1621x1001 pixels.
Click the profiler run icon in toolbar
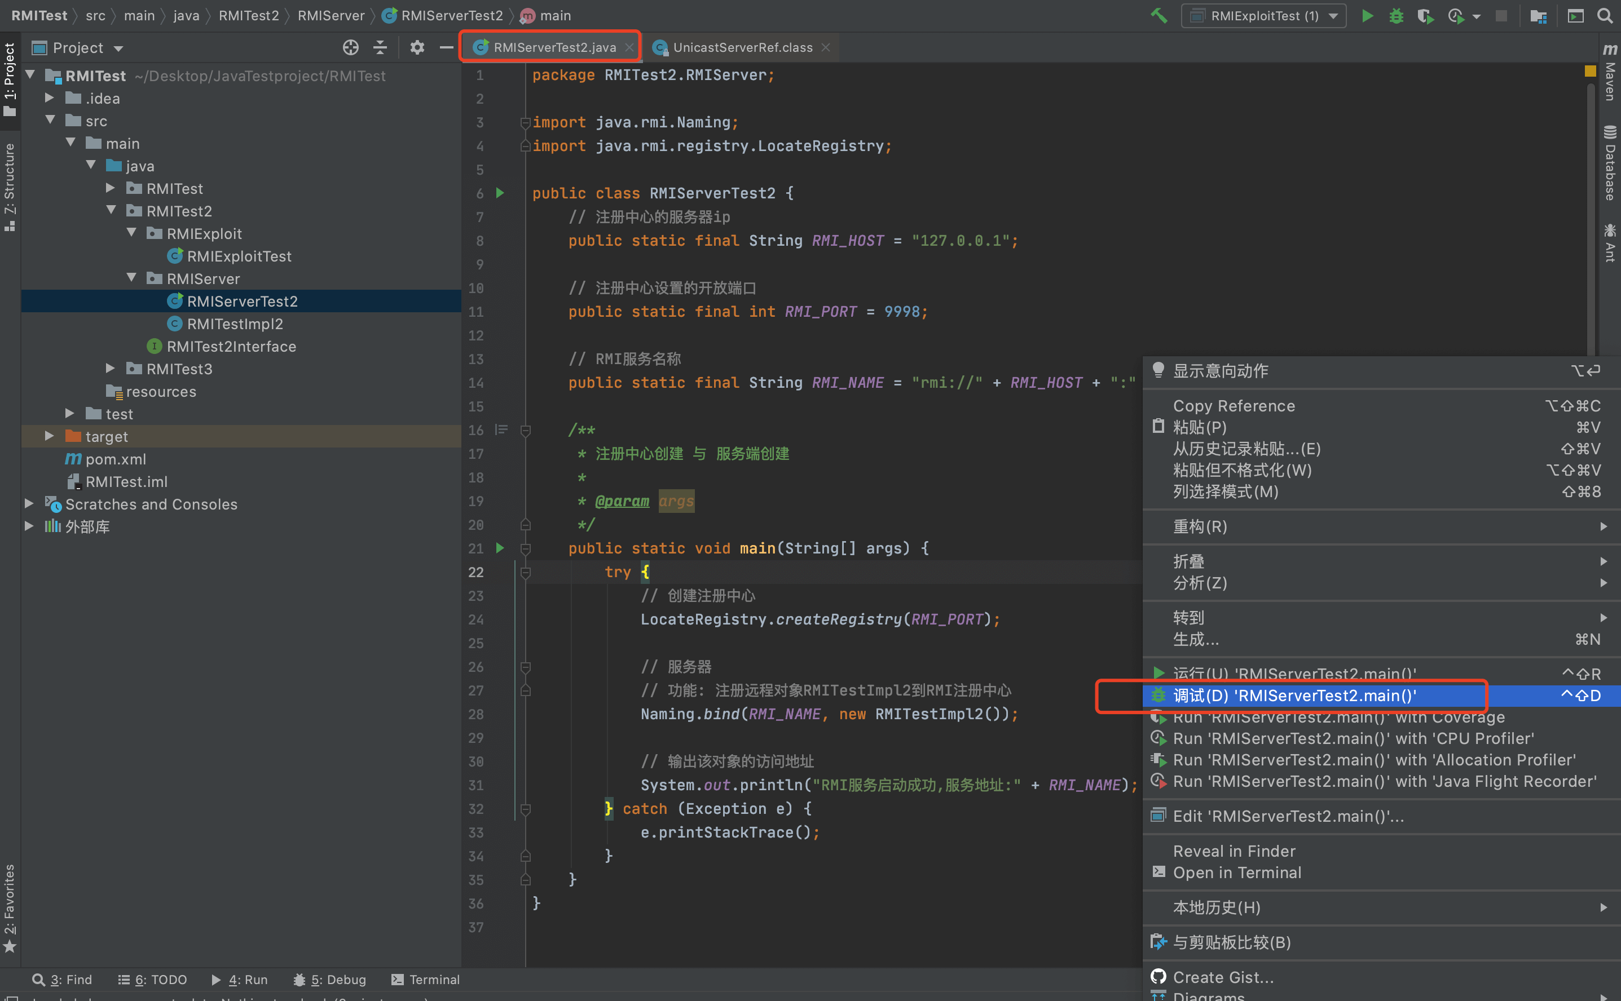pyautogui.click(x=1456, y=15)
